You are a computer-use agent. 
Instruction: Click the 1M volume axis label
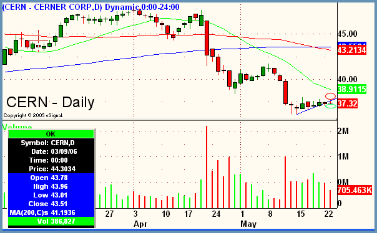[x=343, y=157]
